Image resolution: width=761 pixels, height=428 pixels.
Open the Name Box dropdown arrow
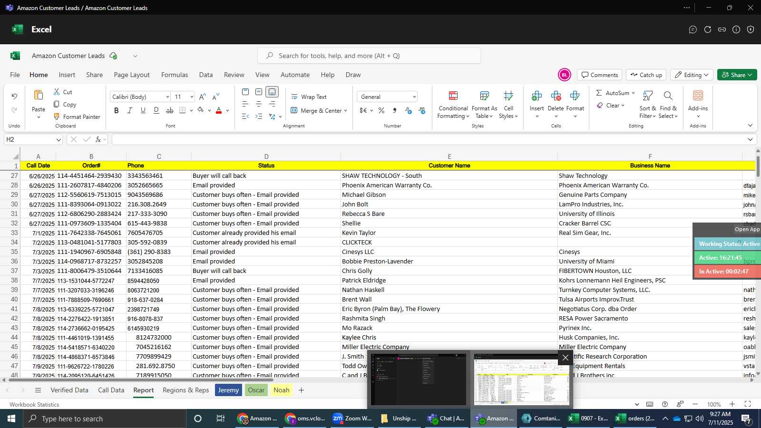click(59, 140)
